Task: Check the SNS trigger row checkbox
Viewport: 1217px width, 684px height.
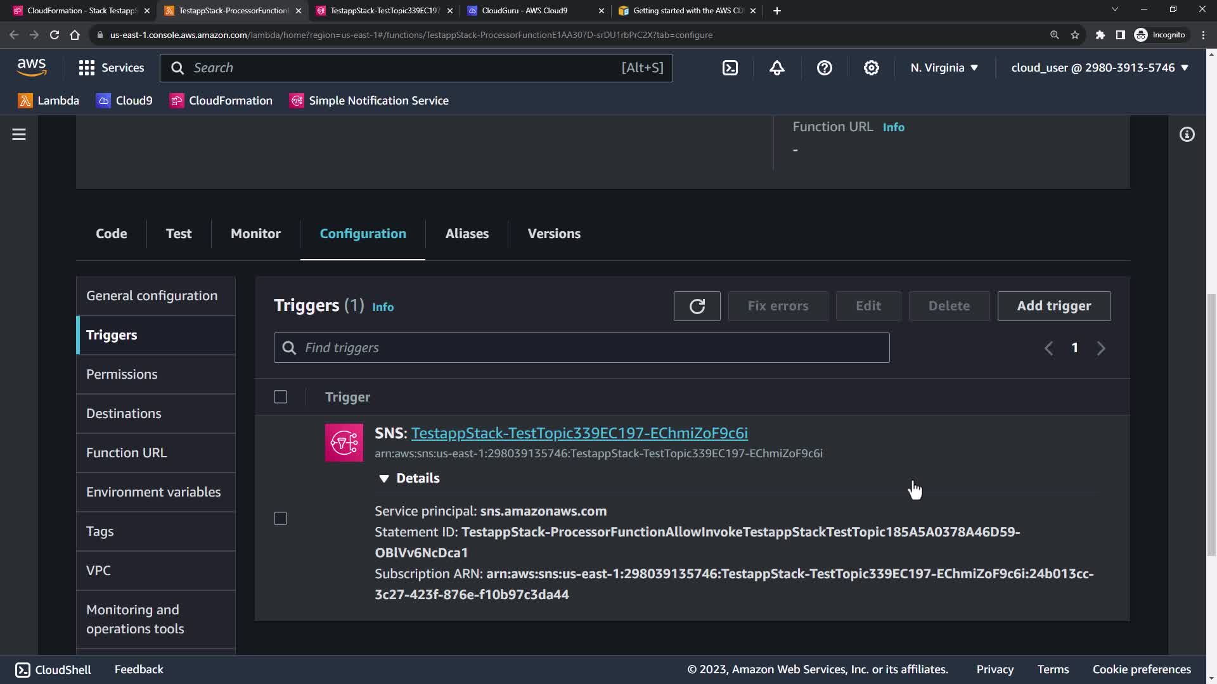Action: pos(280,519)
